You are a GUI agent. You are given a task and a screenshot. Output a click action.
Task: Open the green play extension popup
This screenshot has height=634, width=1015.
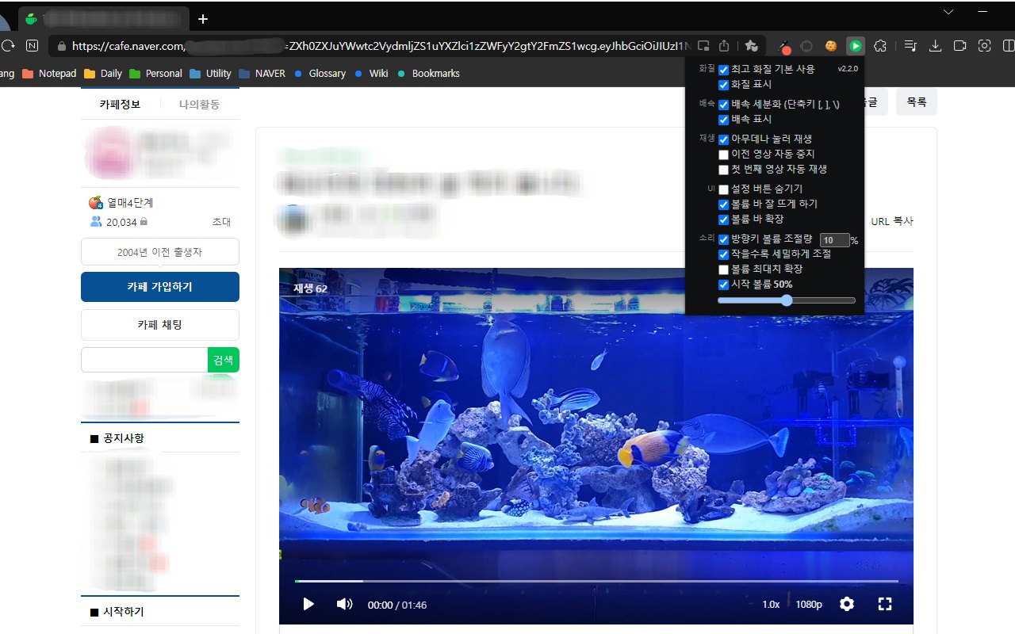tap(855, 46)
